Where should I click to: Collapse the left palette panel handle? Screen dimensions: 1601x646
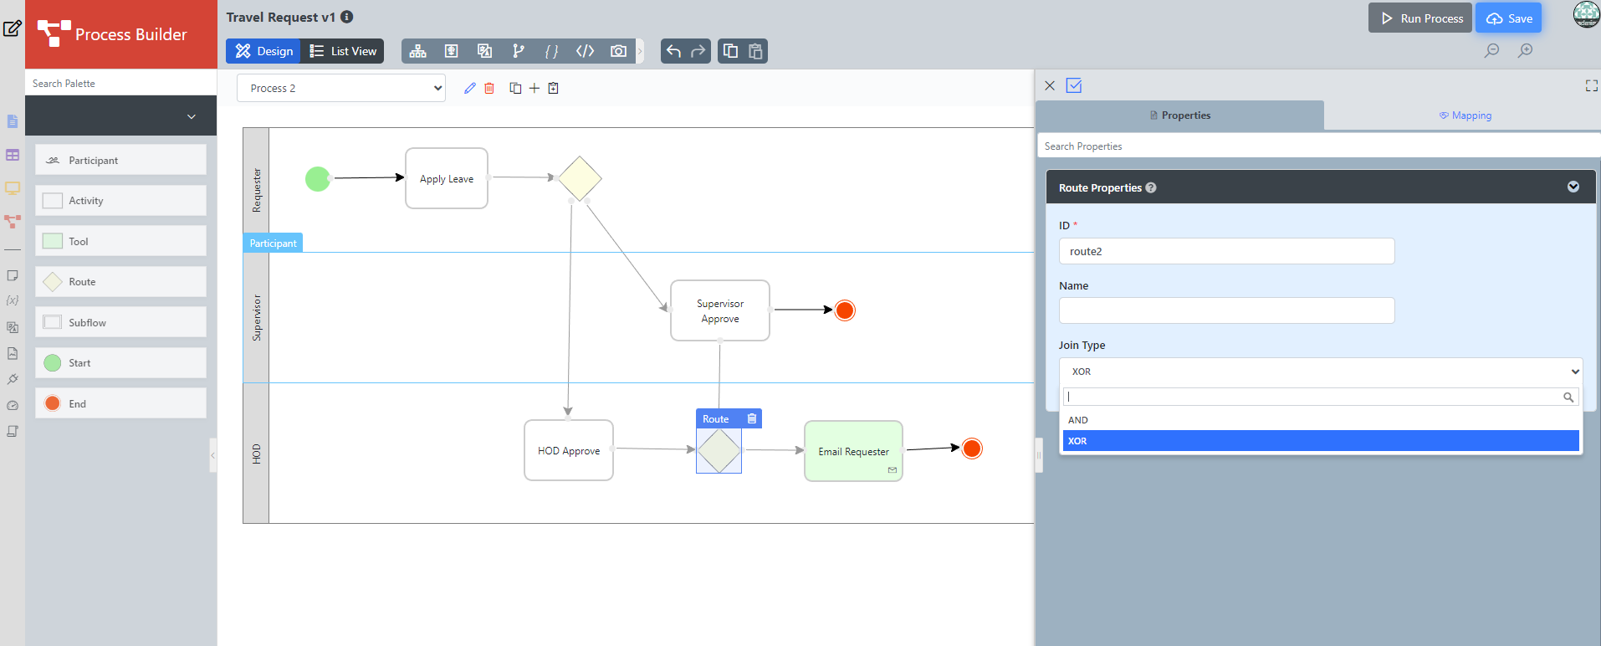pyautogui.click(x=212, y=455)
